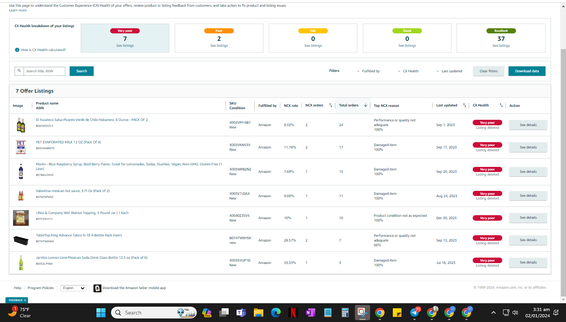The width and height of the screenshot is (566, 322).
Task: Click the CX Health column sort arrows
Action: tap(501, 105)
